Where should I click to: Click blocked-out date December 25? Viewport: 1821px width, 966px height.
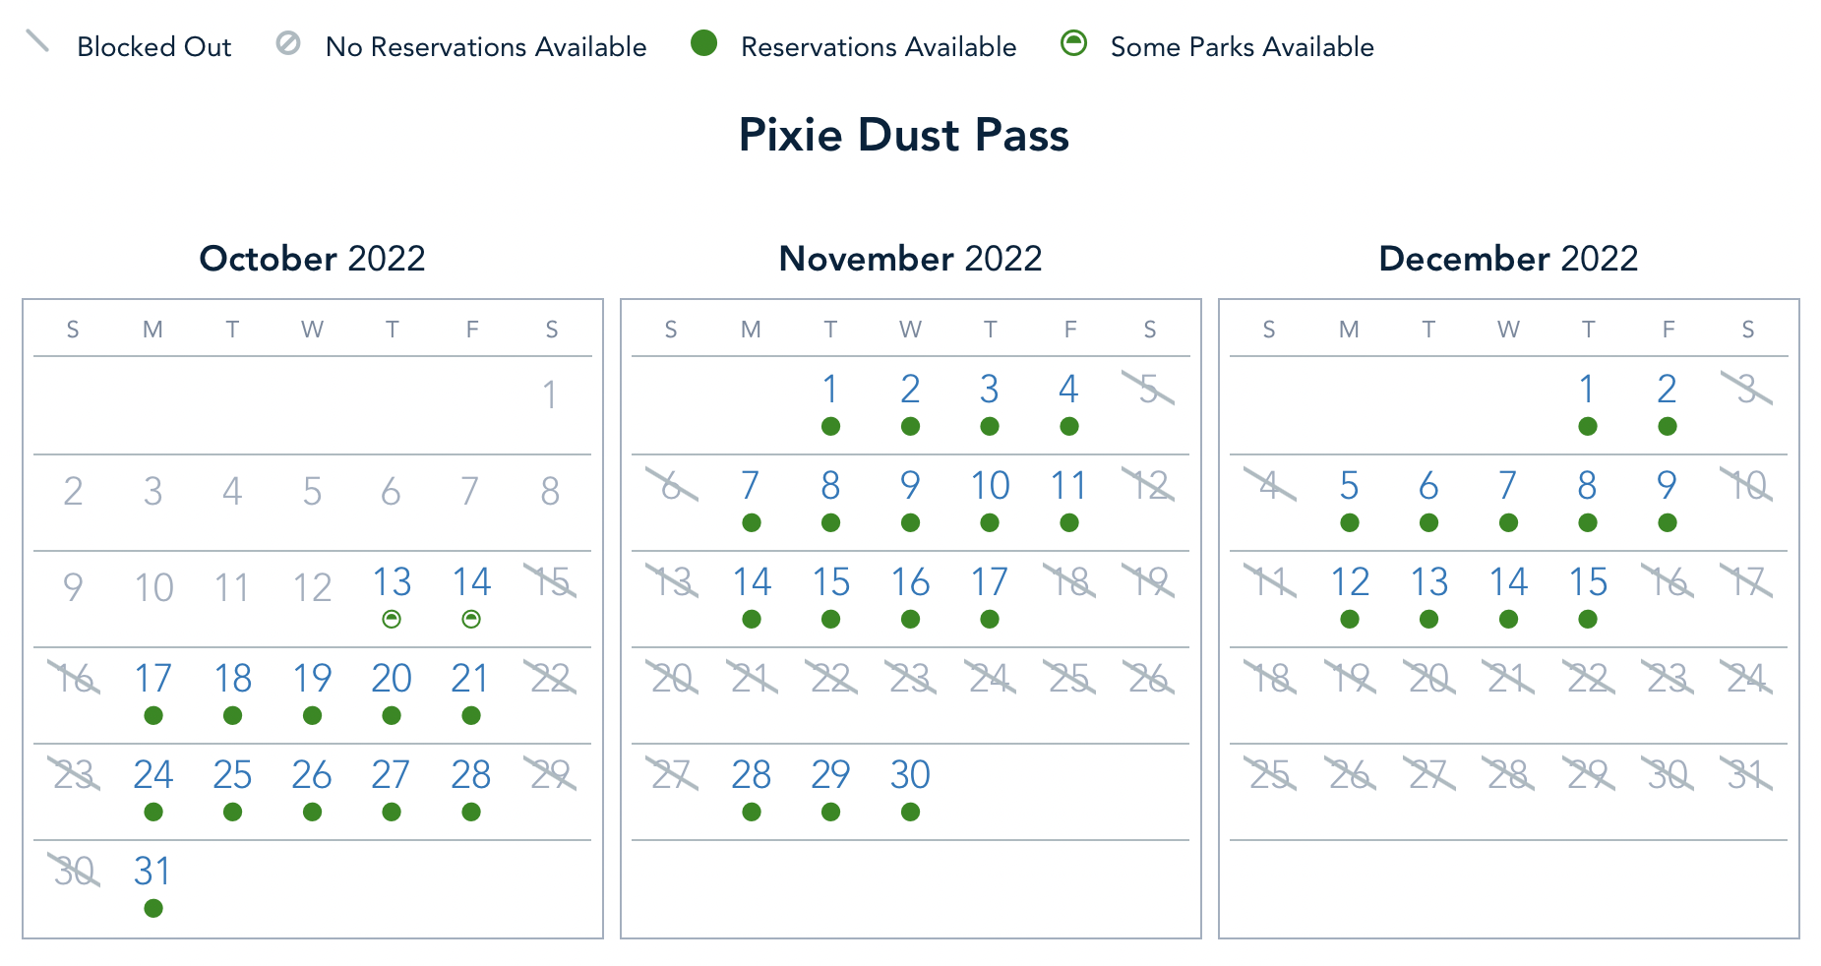pyautogui.click(x=1270, y=775)
